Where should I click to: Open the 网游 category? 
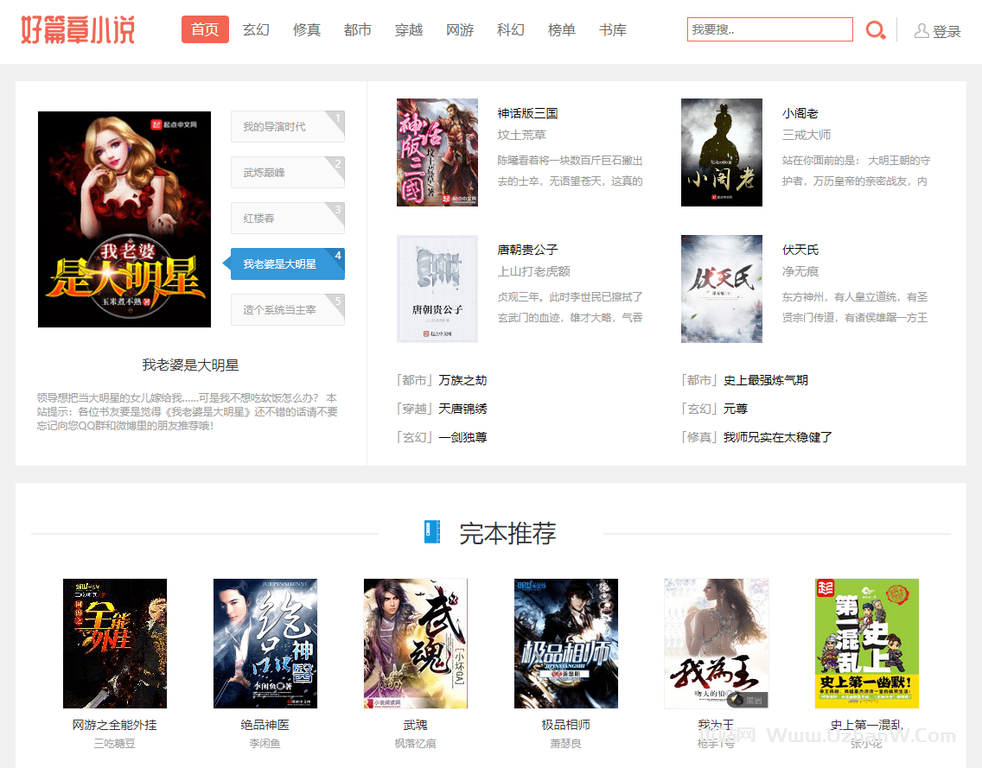460,29
